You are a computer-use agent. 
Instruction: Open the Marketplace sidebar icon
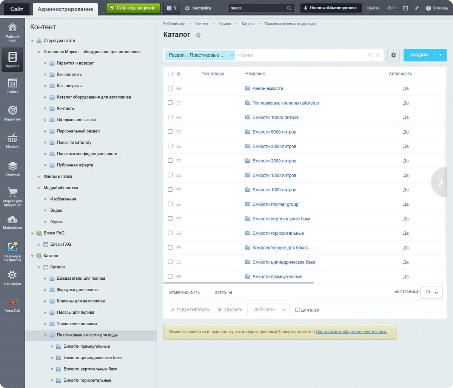tap(12, 222)
